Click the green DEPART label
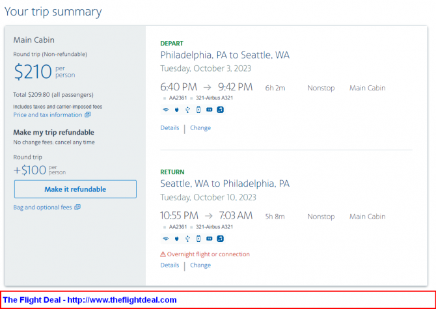Viewport: 436px width, 309px height. (x=172, y=44)
